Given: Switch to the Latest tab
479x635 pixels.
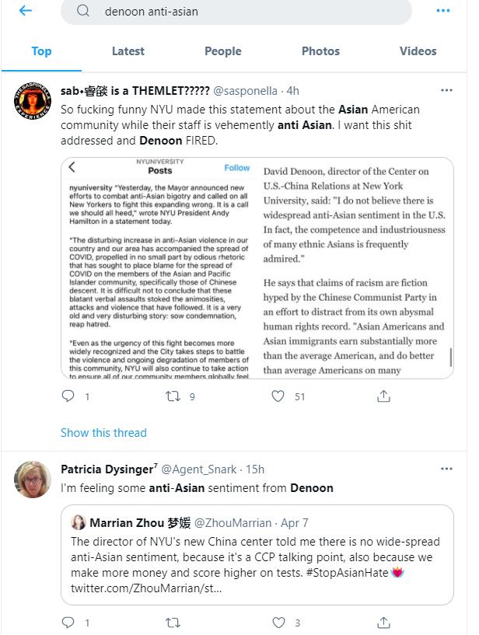Looking at the screenshot, I should 128,51.
